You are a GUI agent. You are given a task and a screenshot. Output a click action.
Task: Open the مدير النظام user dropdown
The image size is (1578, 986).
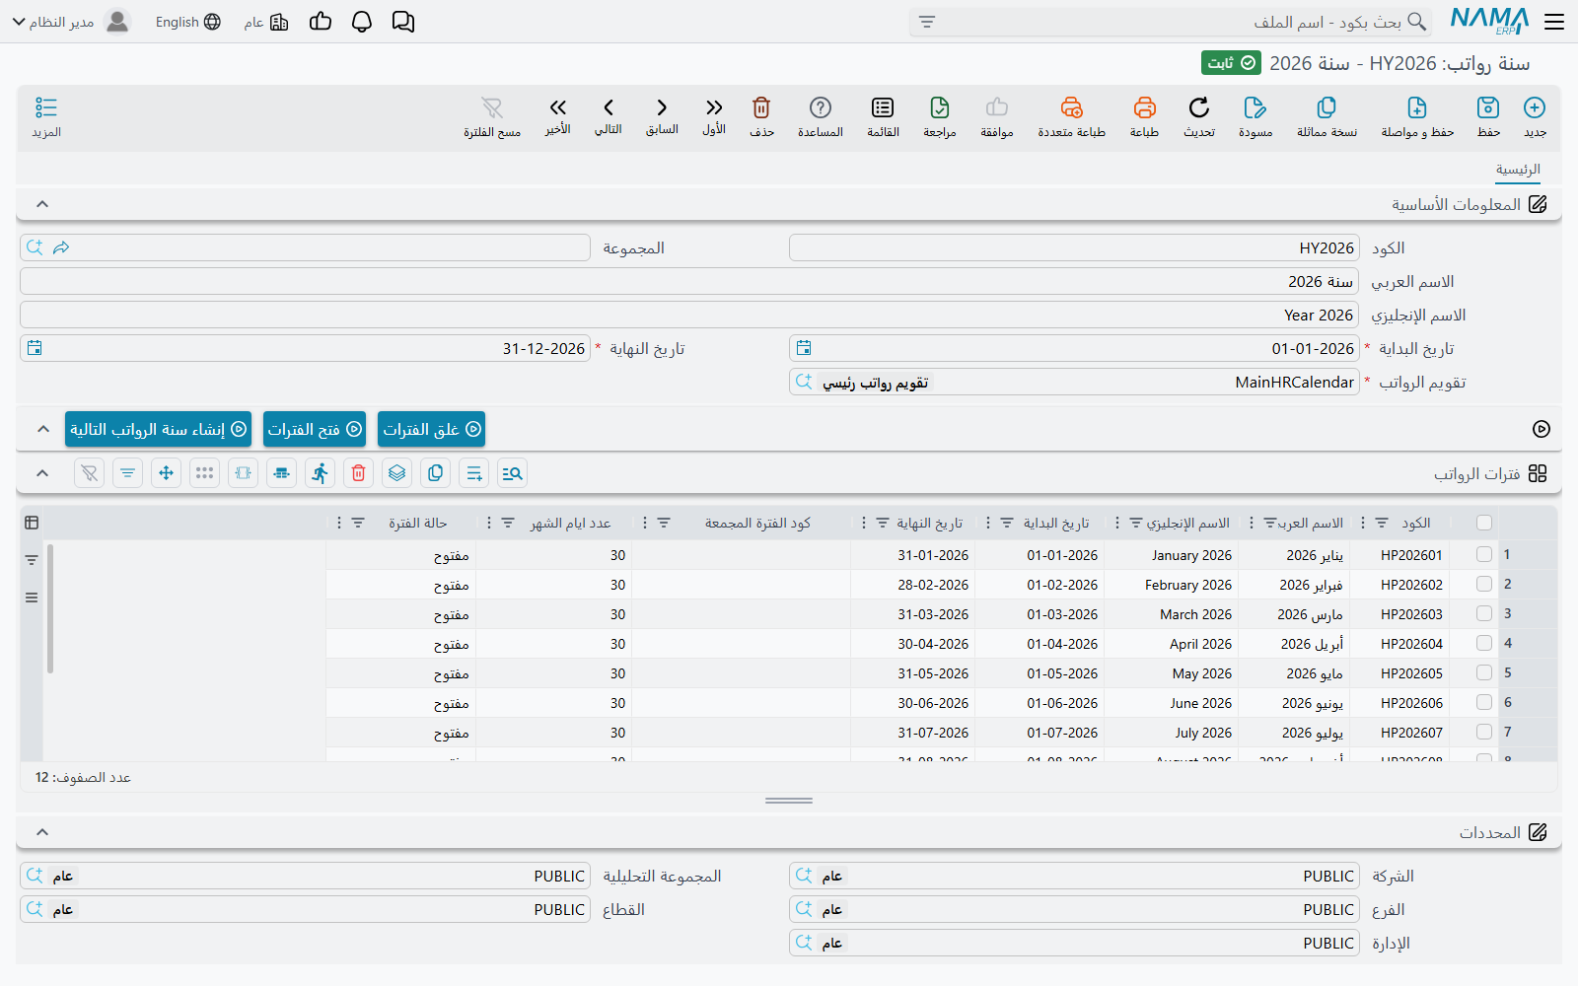click(x=71, y=22)
